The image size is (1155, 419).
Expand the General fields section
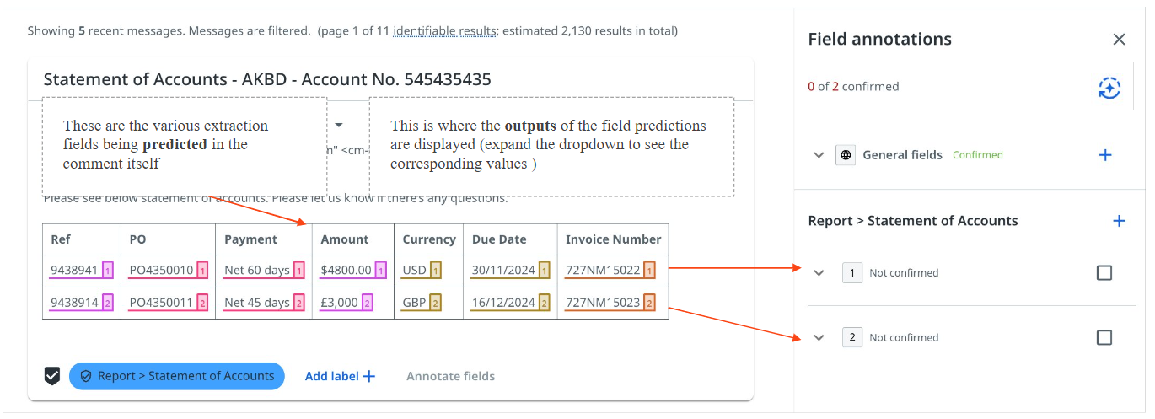(819, 155)
